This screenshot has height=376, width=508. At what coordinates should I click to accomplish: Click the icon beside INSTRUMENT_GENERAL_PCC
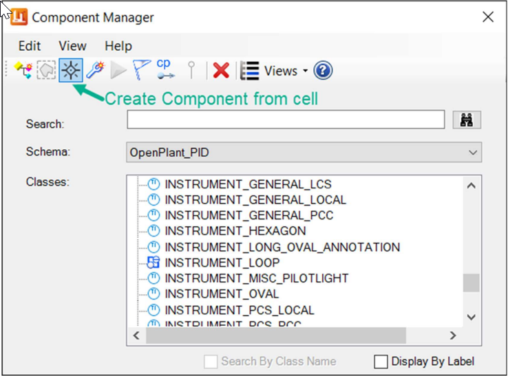154,215
